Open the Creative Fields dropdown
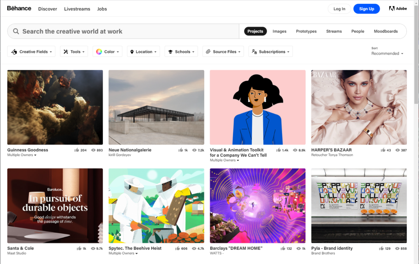Viewport: 419px width, 264px height. click(x=31, y=52)
